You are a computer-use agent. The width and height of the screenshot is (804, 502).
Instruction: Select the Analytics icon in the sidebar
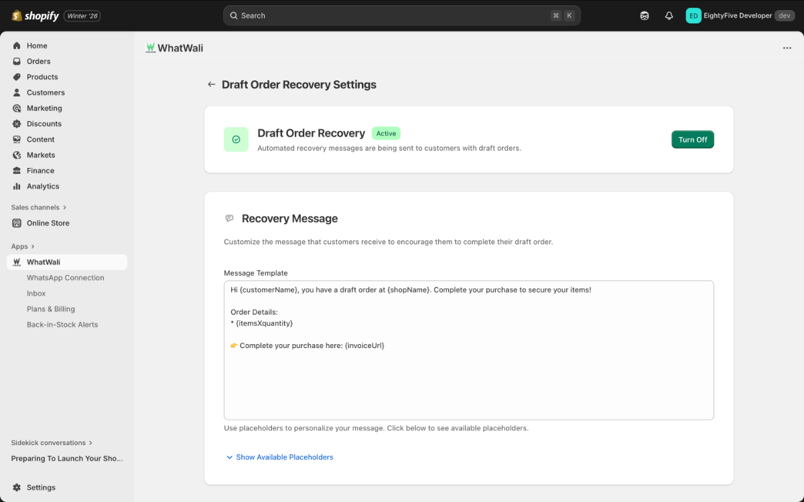coord(15,186)
